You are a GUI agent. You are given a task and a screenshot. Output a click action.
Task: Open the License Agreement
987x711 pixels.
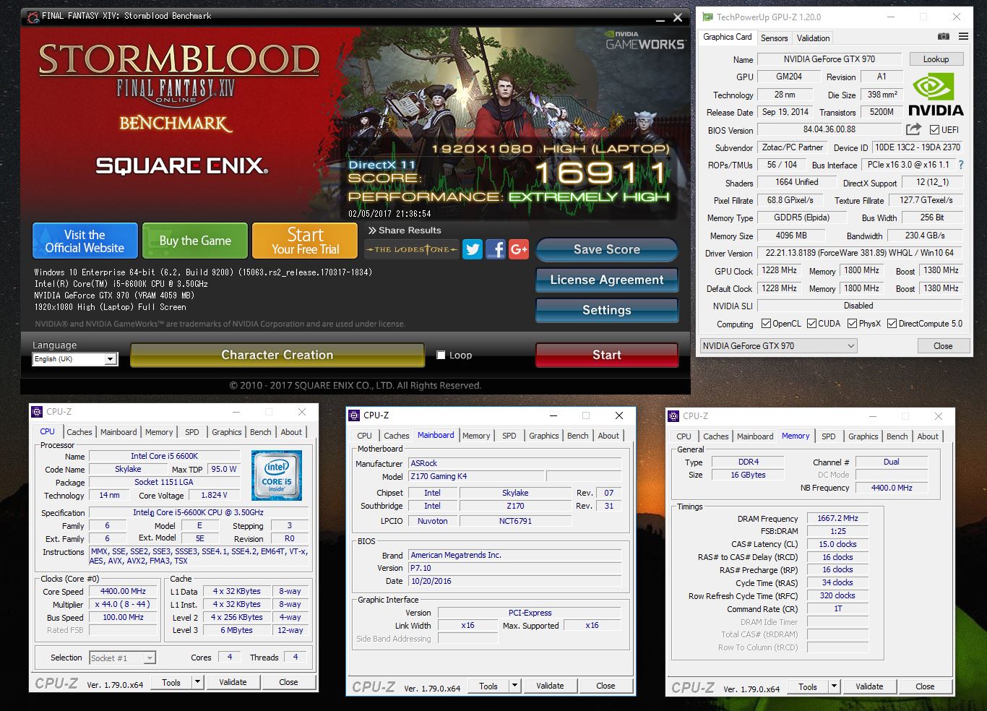point(607,280)
